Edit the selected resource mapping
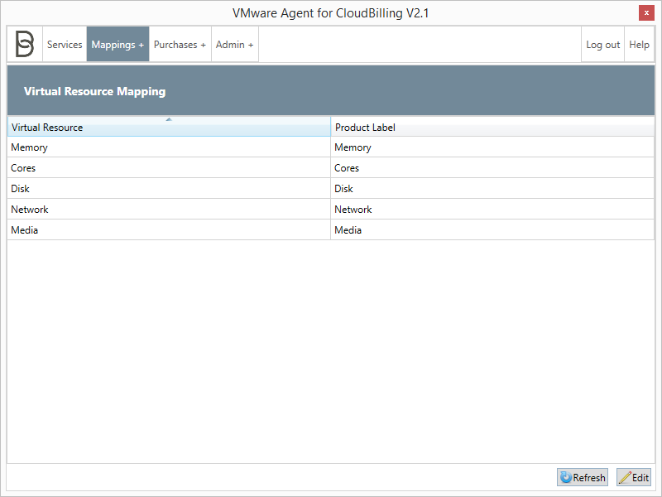662x497 pixels. click(x=633, y=477)
